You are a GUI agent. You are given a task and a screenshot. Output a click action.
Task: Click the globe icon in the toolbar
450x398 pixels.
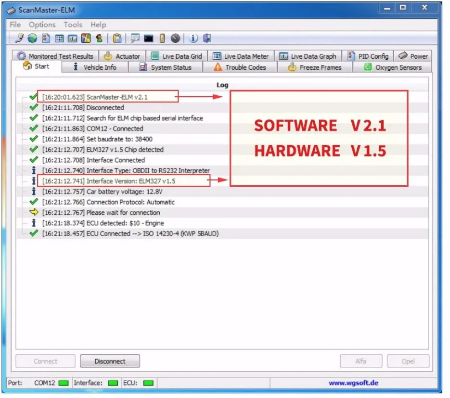pyautogui.click(x=32, y=38)
